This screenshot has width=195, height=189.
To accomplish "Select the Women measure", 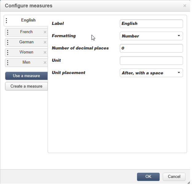I will point(26,52).
